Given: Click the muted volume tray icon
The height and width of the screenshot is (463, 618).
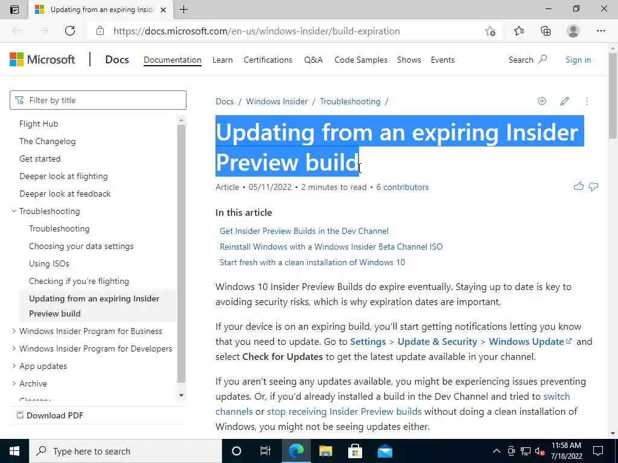Looking at the screenshot, I should [540, 451].
